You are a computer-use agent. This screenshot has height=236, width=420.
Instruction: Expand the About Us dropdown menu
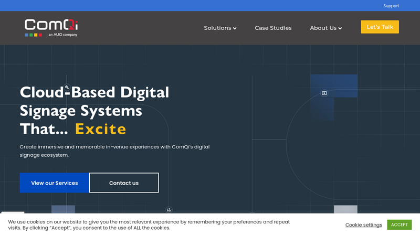point(325,28)
